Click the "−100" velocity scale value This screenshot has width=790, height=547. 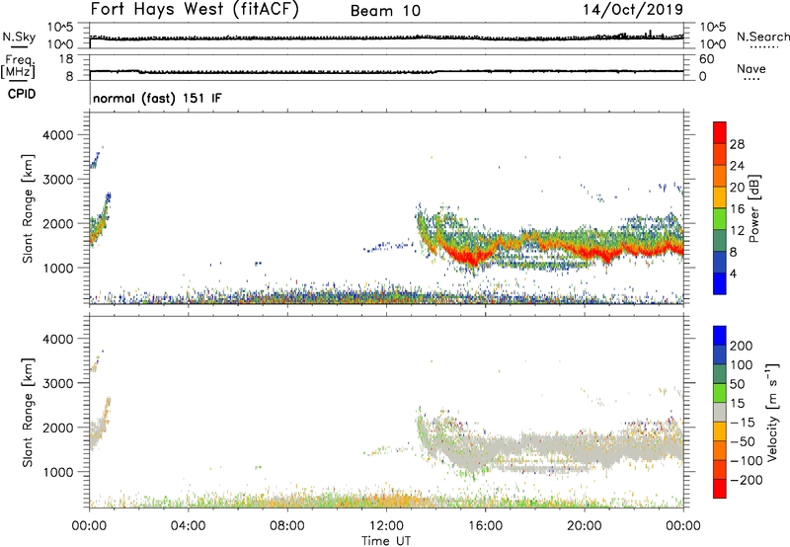tap(746, 461)
